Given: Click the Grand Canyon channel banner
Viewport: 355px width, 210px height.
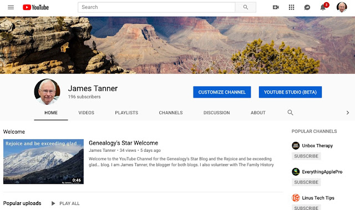Looking at the screenshot, I should (177, 45).
